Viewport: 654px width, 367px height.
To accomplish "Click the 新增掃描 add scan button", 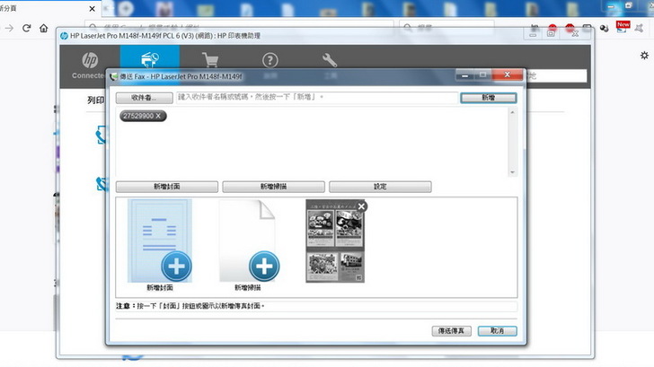I will click(x=274, y=187).
